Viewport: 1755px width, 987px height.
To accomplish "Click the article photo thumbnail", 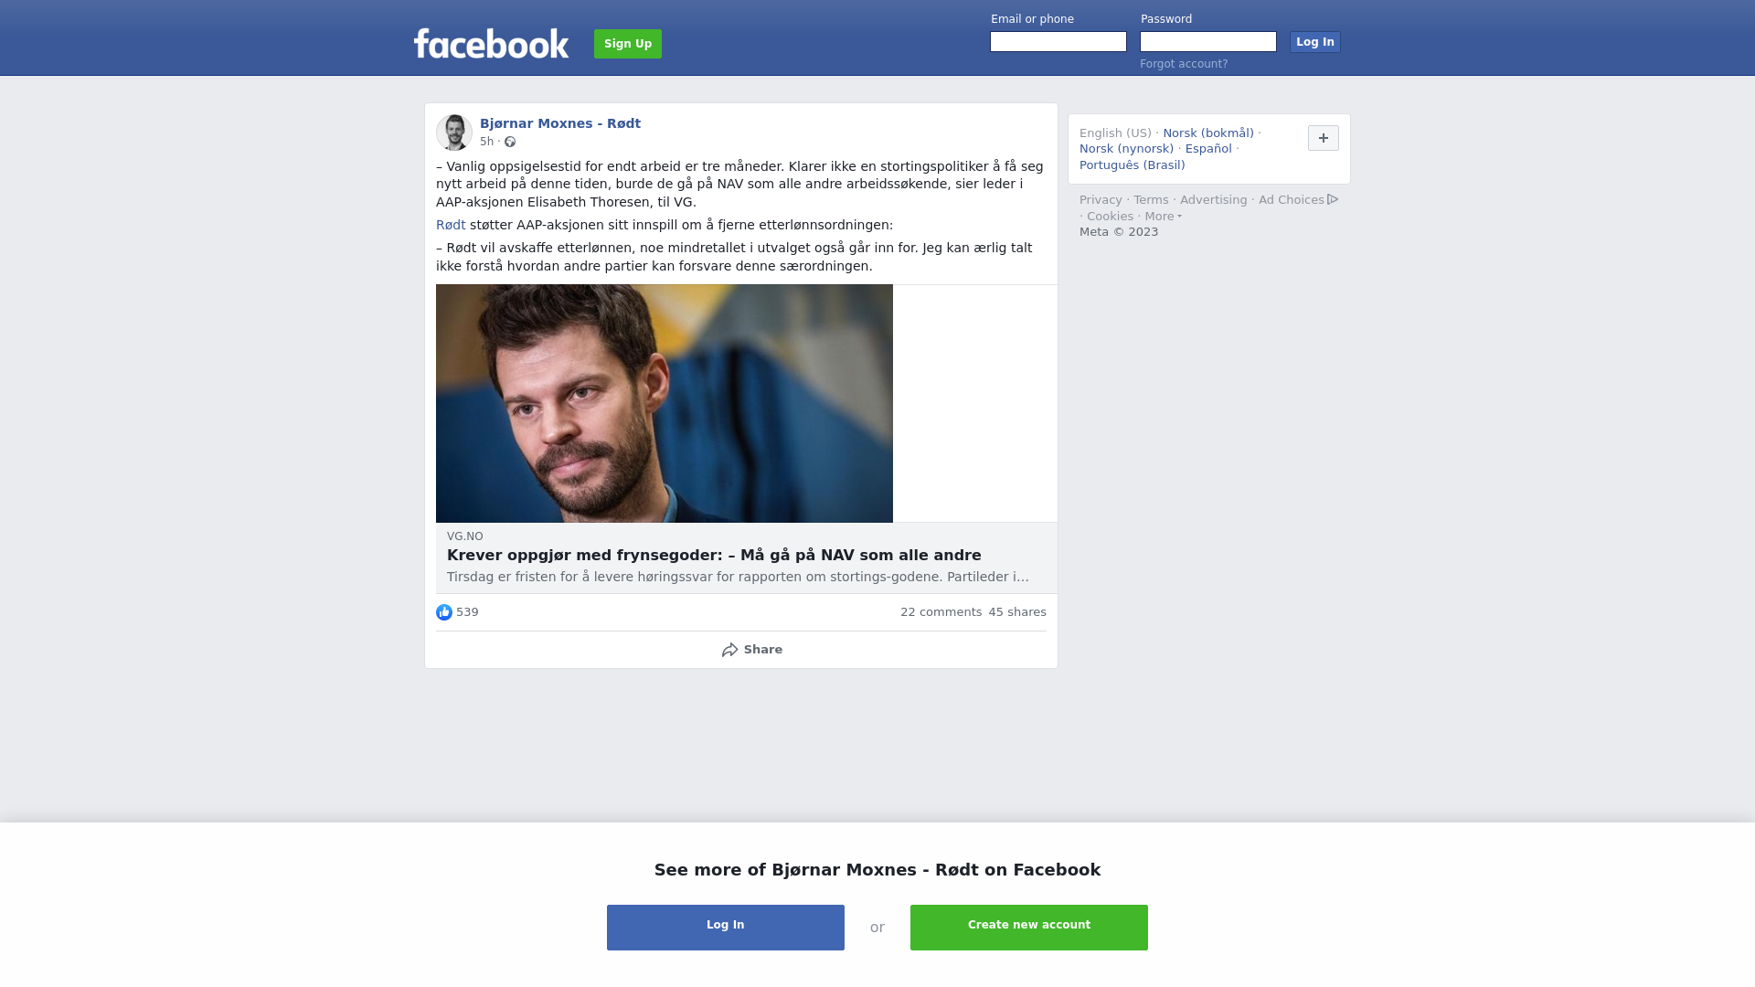I will coord(665,403).
